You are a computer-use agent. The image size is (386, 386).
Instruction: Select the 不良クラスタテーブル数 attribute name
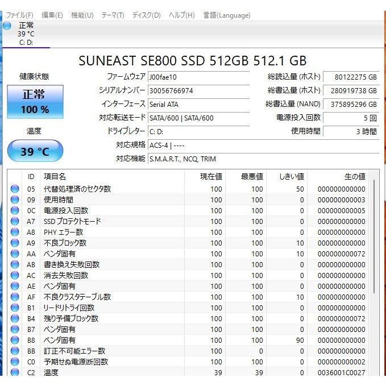tap(77, 297)
